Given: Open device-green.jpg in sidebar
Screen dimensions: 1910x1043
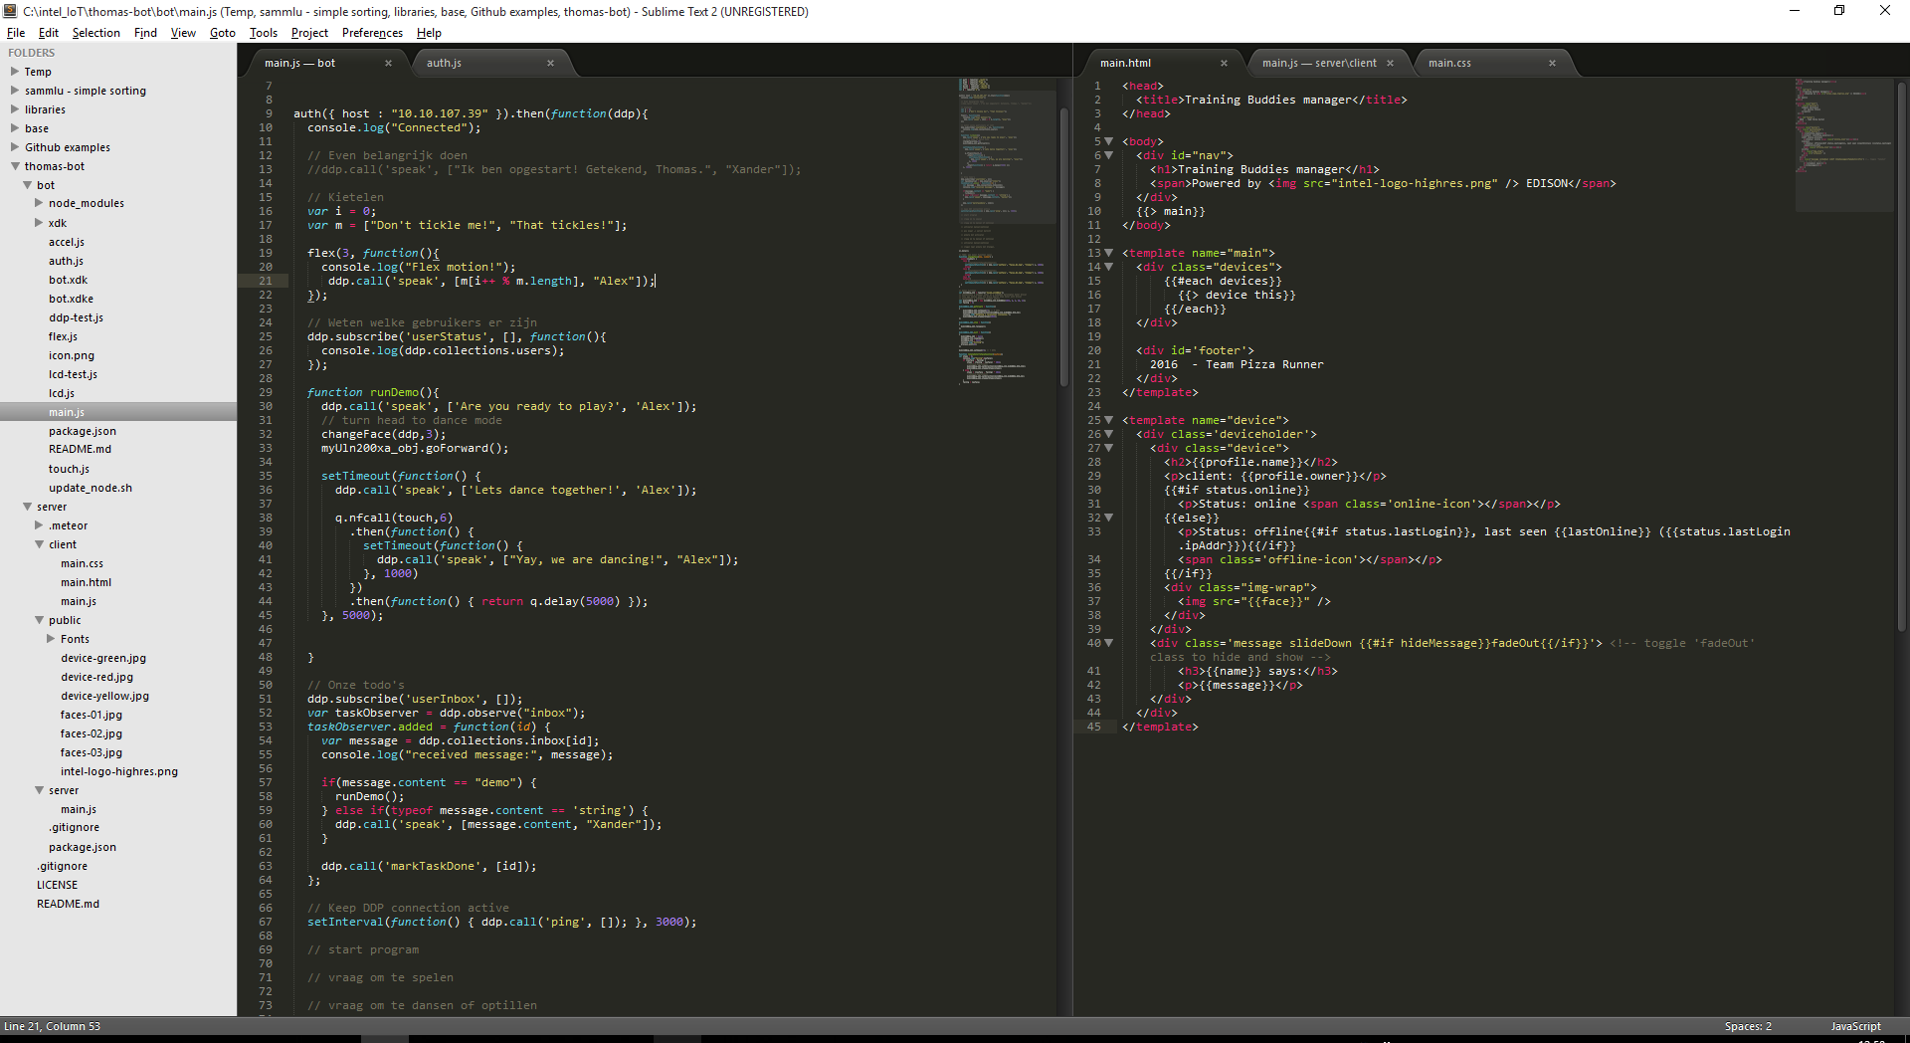Looking at the screenshot, I should (x=103, y=658).
